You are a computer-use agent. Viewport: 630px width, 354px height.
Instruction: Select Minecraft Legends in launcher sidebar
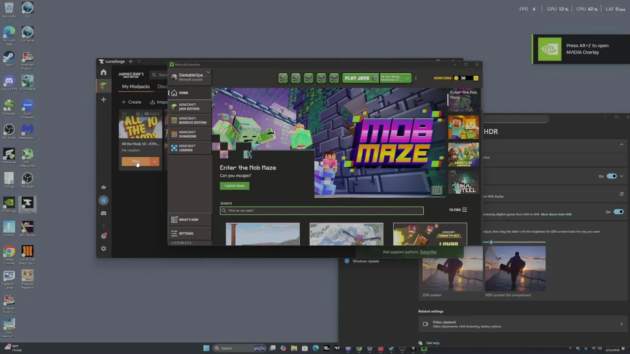(x=190, y=148)
